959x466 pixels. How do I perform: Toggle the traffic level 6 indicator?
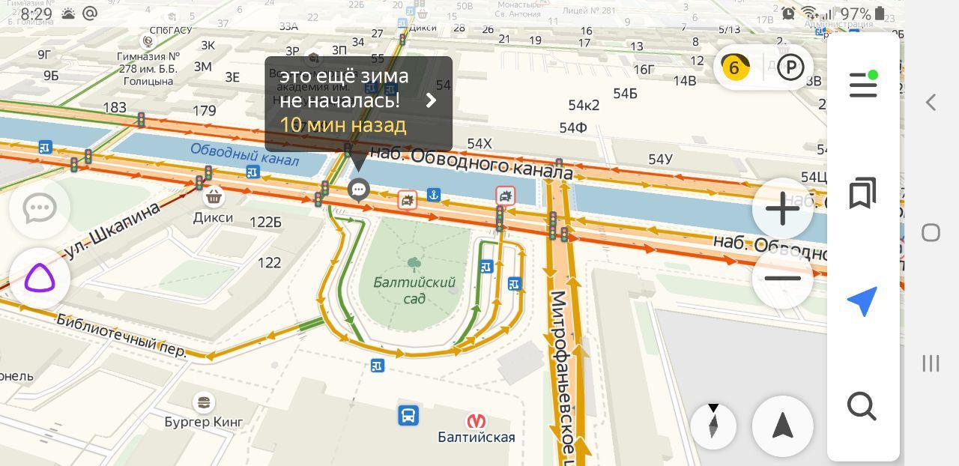[x=735, y=67]
